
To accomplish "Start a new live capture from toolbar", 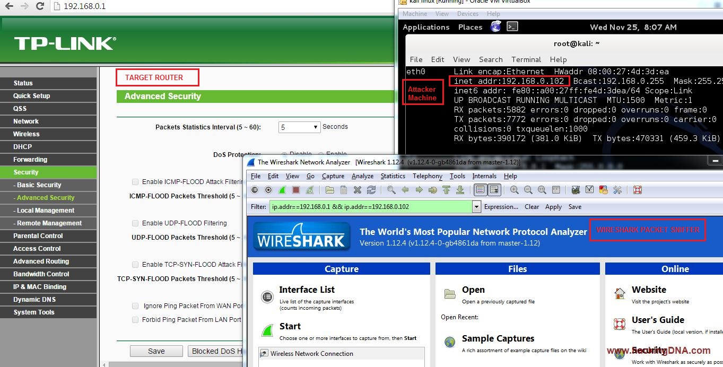I will coord(282,190).
